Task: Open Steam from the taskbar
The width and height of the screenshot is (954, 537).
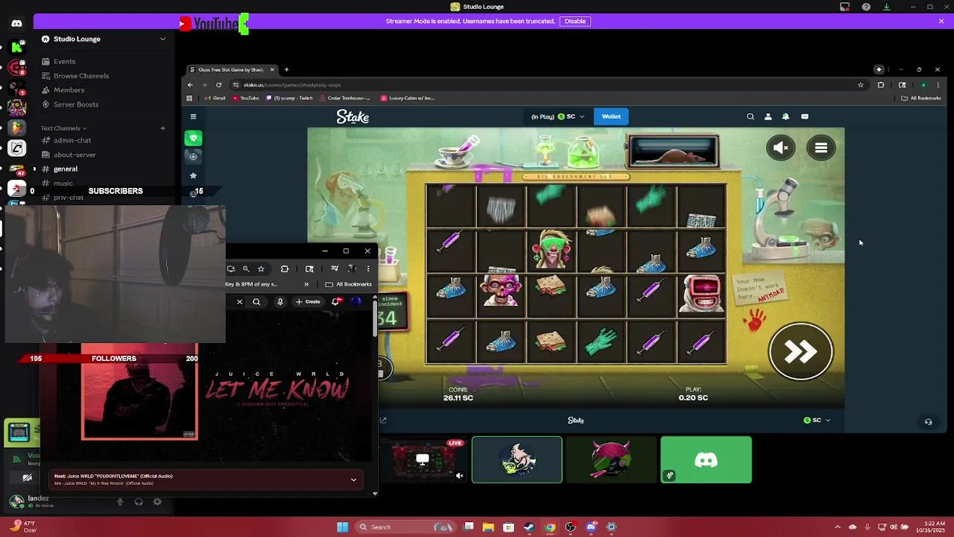Action: [x=528, y=527]
